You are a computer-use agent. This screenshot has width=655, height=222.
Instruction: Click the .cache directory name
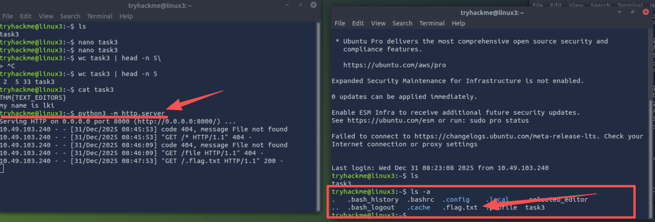coord(418,207)
